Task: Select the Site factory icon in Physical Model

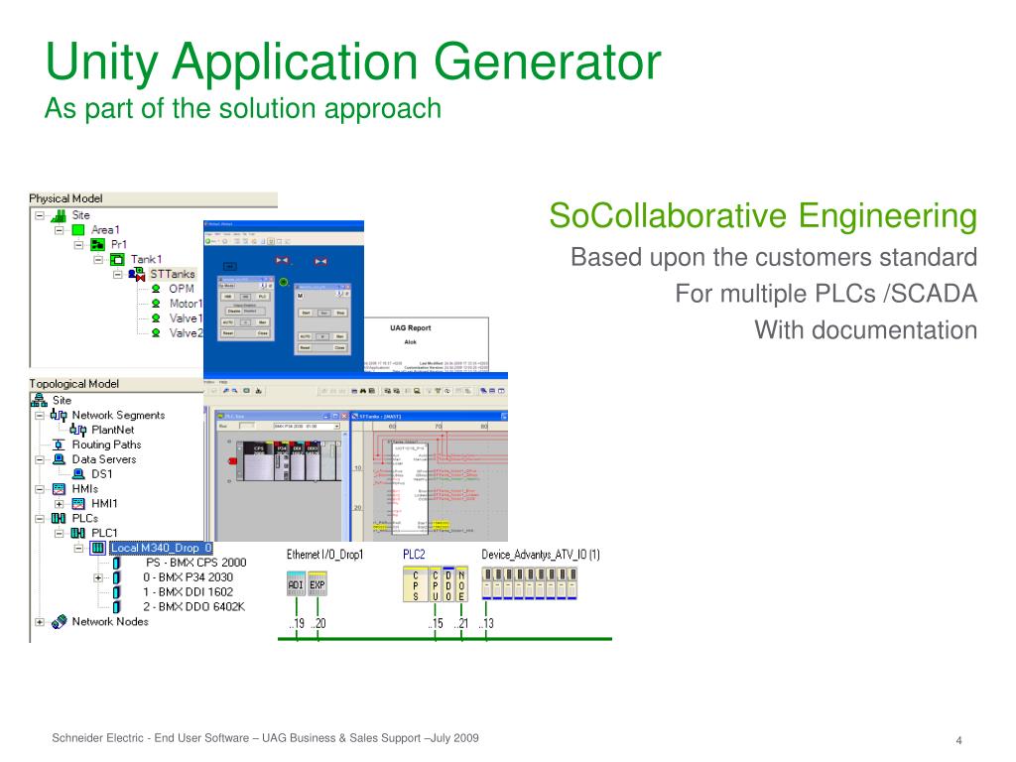Action: coord(59,215)
